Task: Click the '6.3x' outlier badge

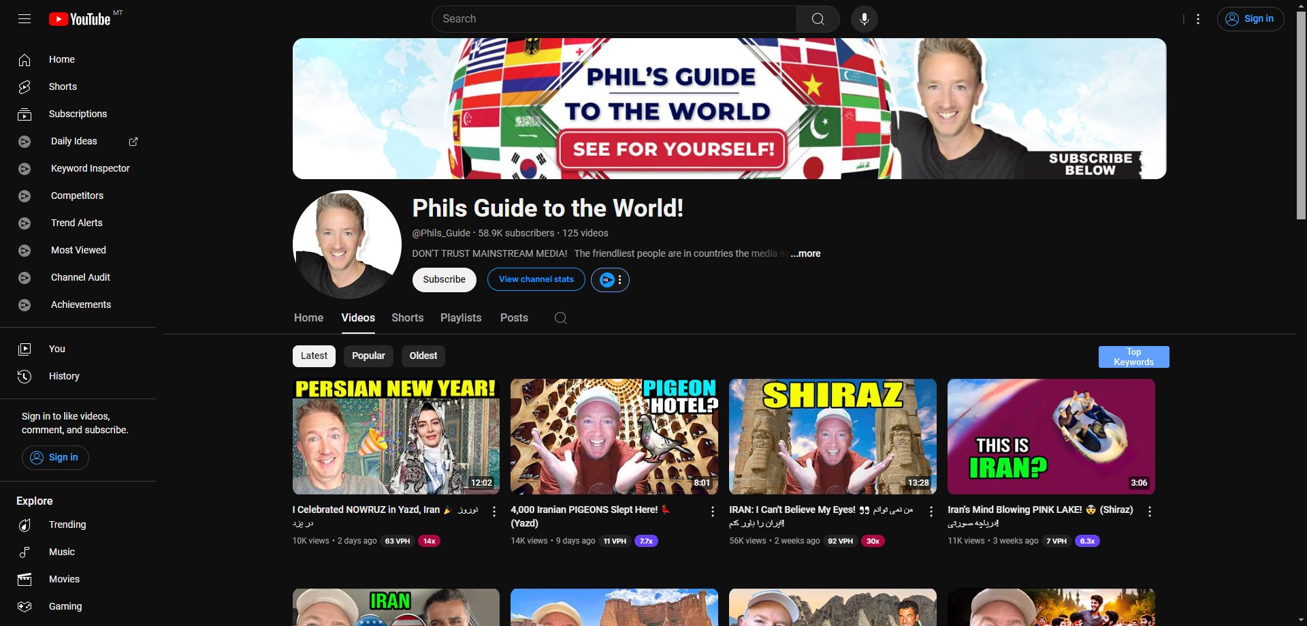Action: coord(1087,541)
